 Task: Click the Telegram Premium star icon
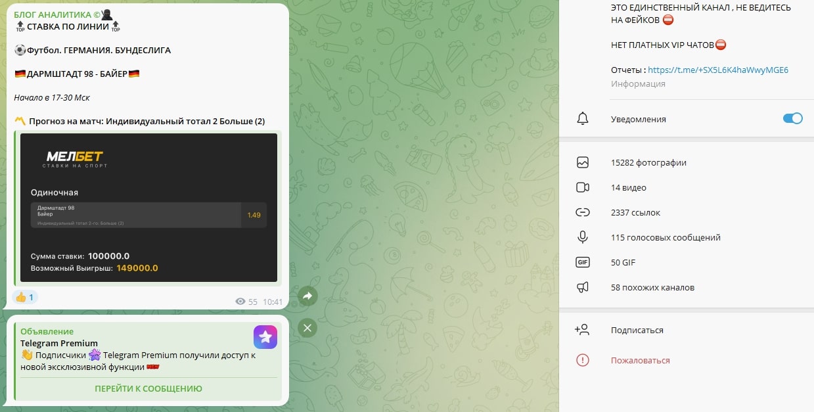point(265,337)
